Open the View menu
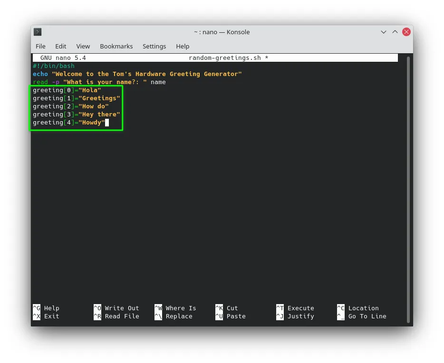 [83, 46]
